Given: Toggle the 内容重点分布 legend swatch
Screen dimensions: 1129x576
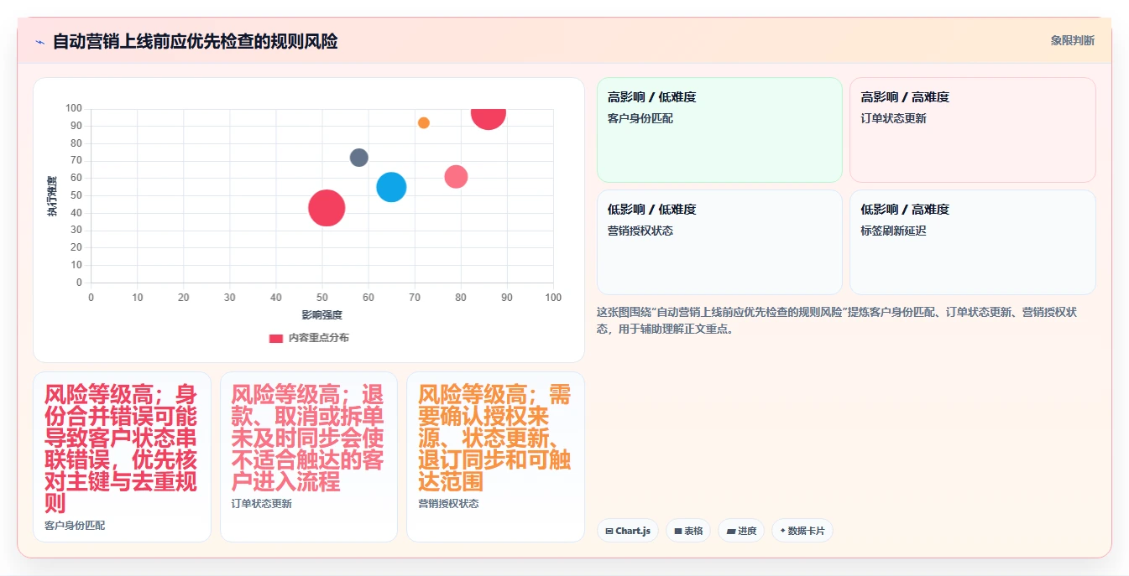Looking at the screenshot, I should click(x=275, y=338).
